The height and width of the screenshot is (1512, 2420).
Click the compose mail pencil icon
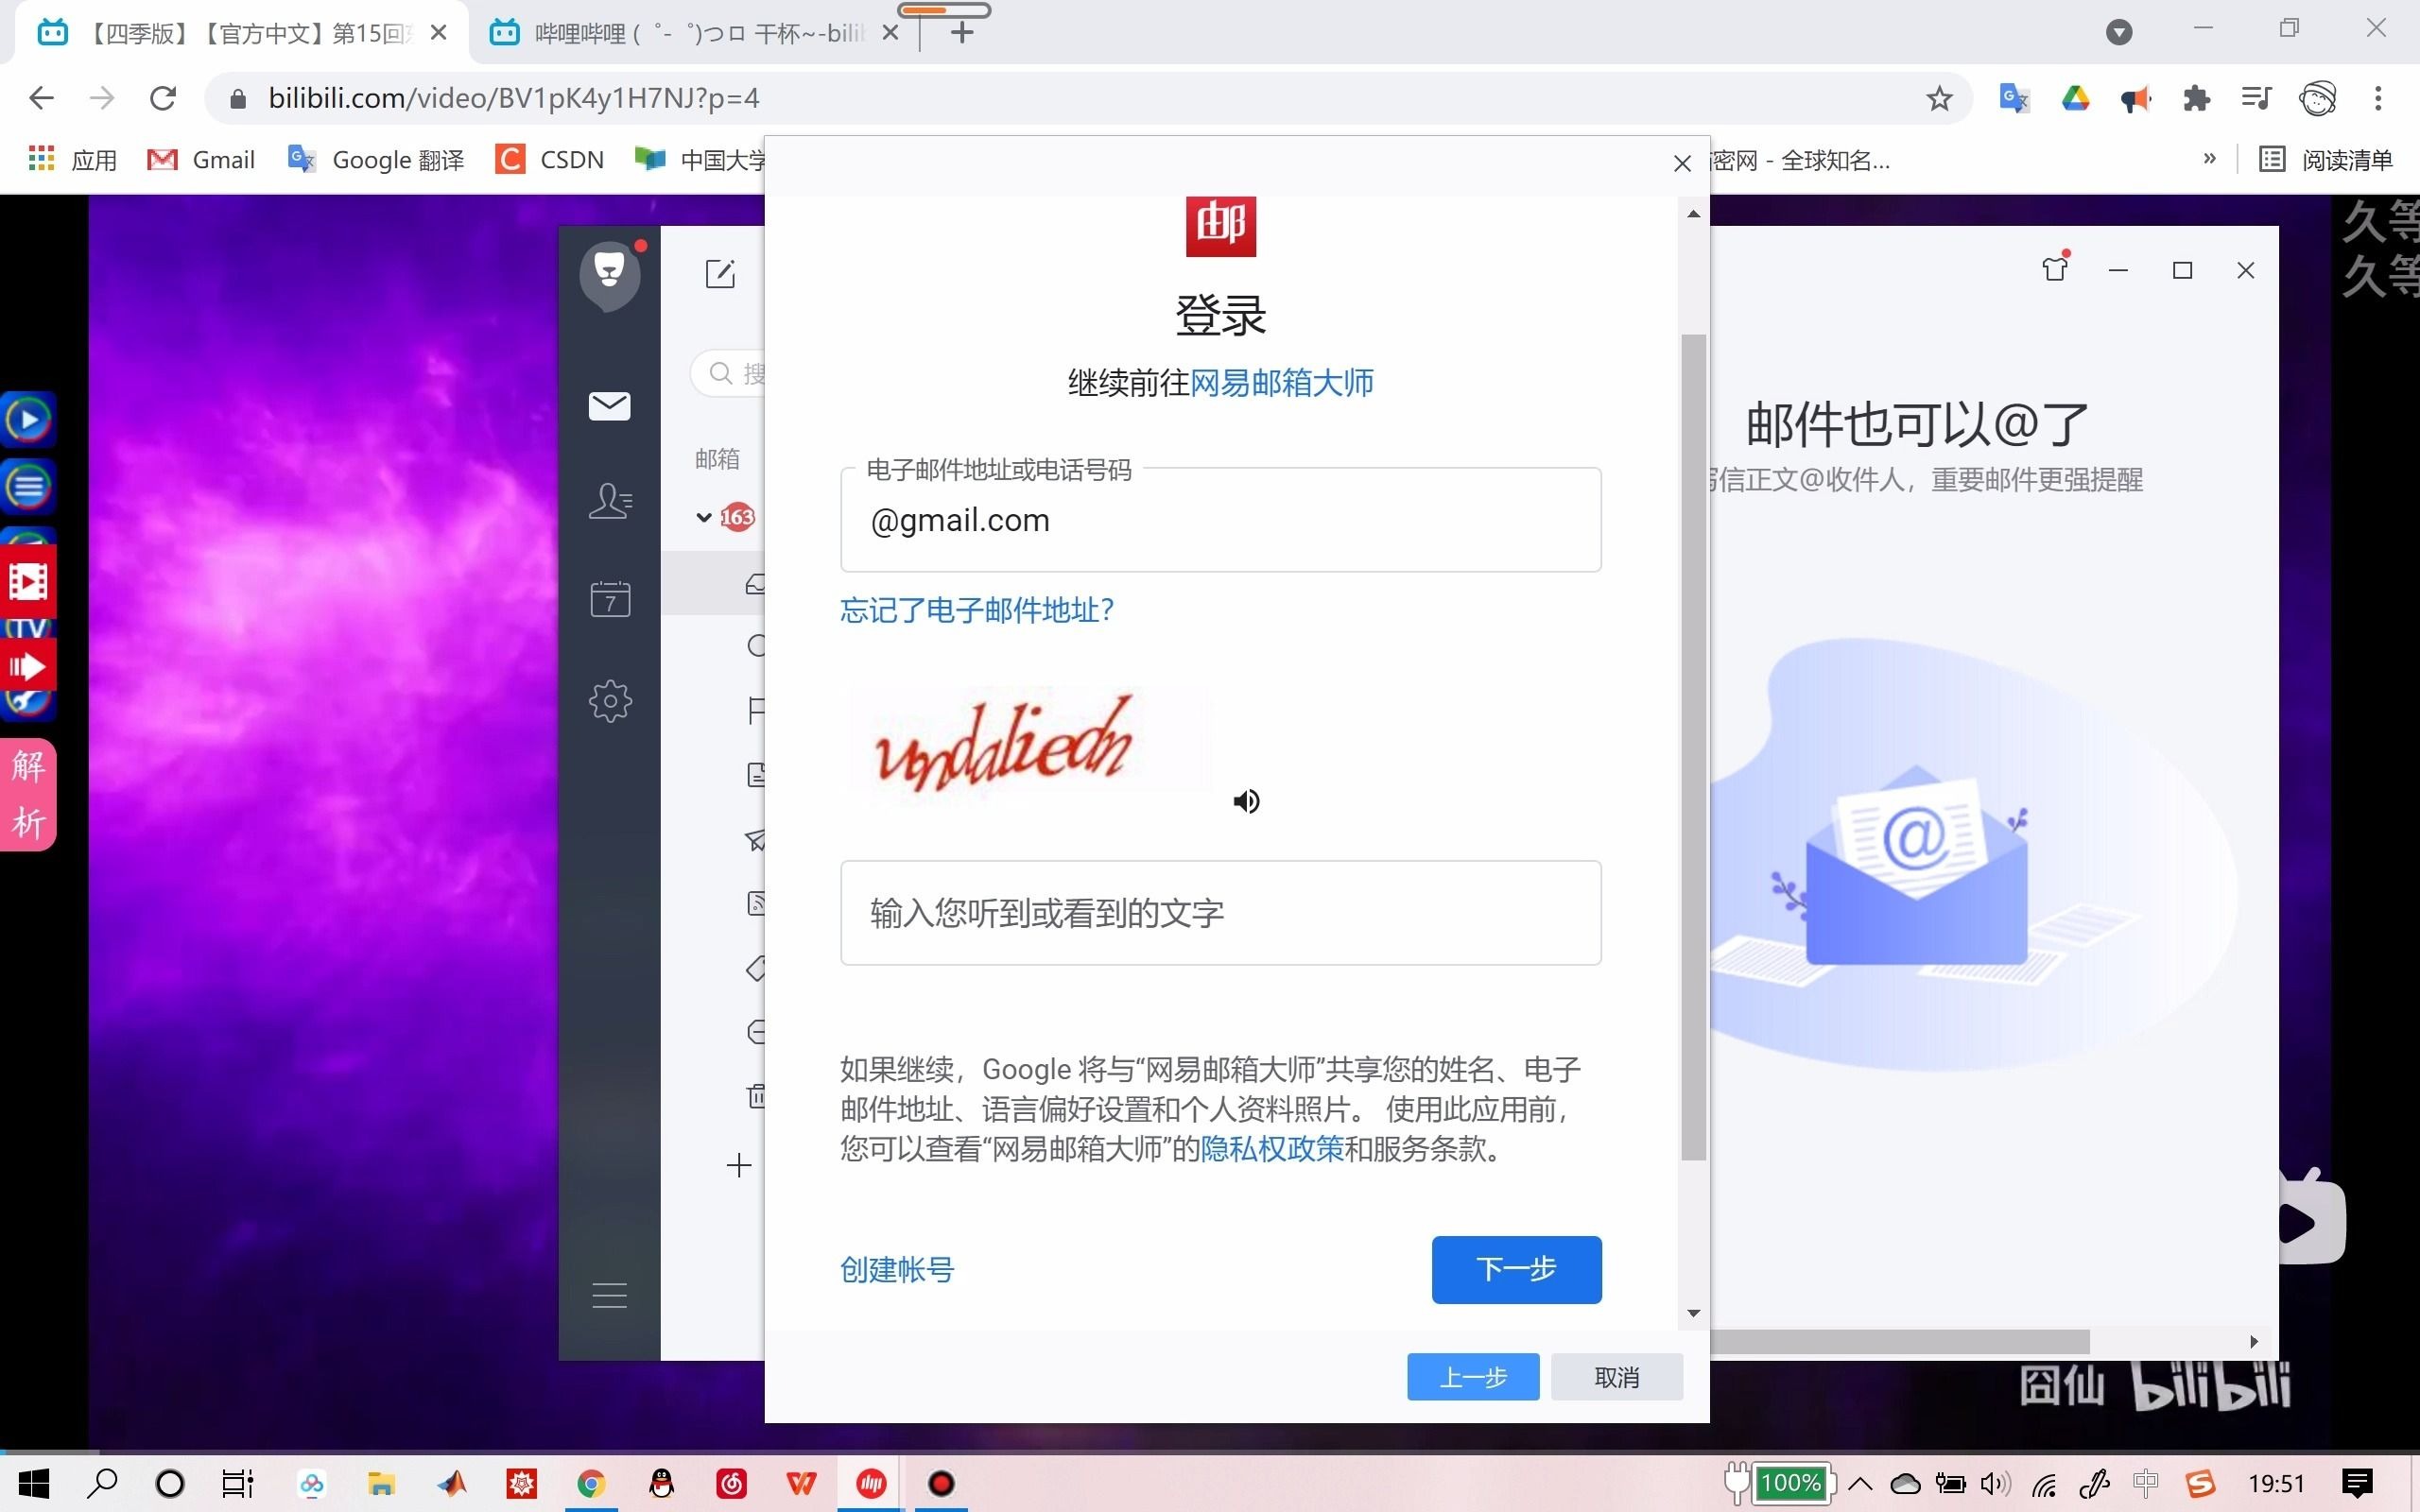(720, 273)
